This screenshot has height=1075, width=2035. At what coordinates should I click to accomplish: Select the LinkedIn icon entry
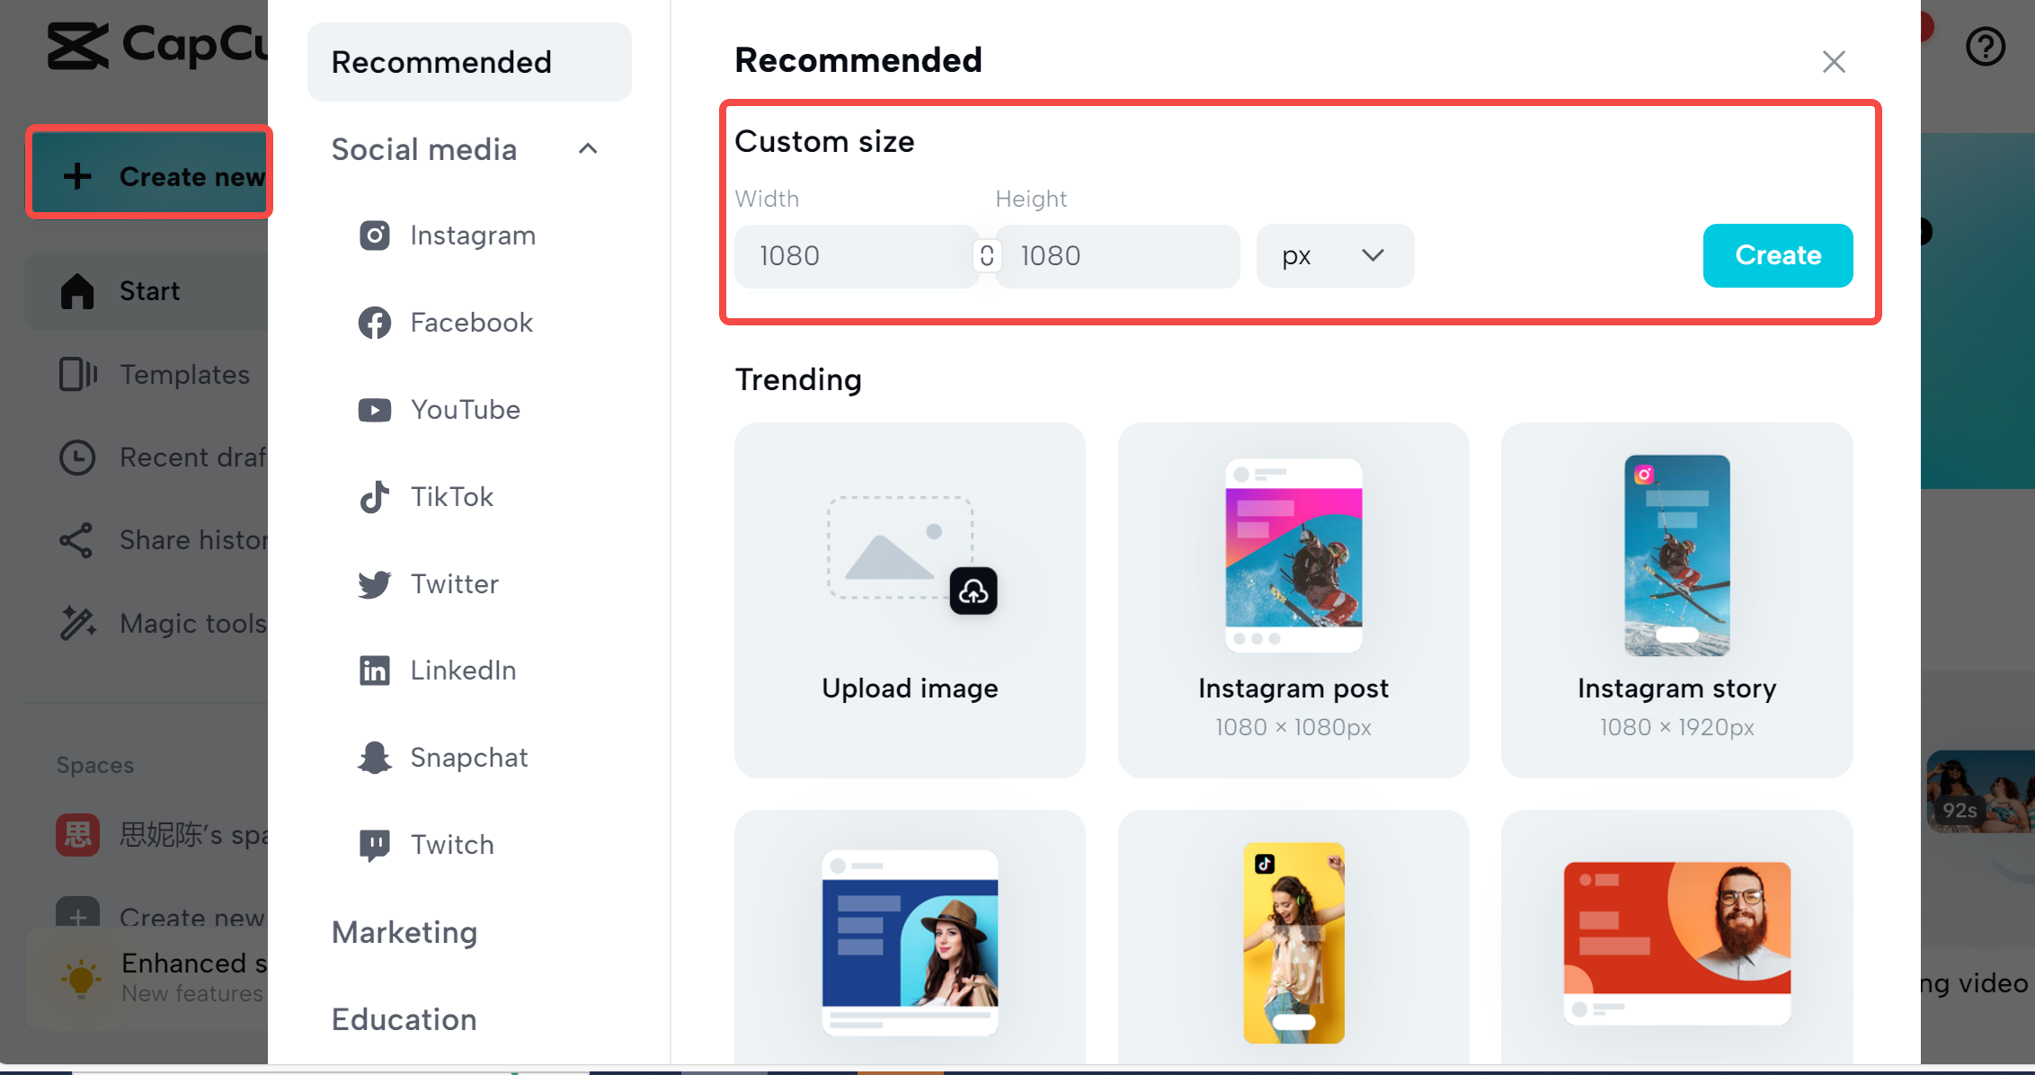pyautogui.click(x=375, y=671)
